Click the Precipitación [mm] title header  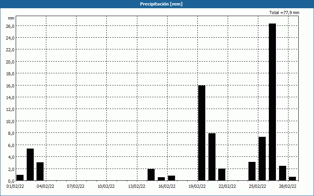click(161, 4)
